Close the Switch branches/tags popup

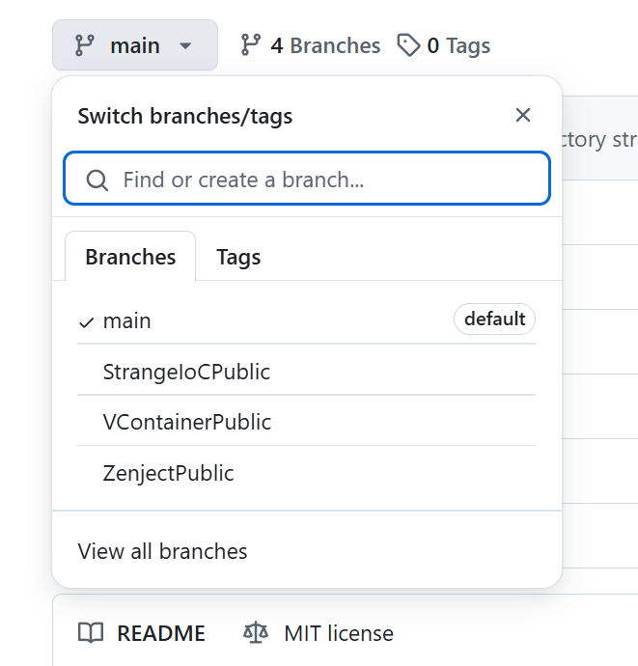pyautogui.click(x=523, y=115)
